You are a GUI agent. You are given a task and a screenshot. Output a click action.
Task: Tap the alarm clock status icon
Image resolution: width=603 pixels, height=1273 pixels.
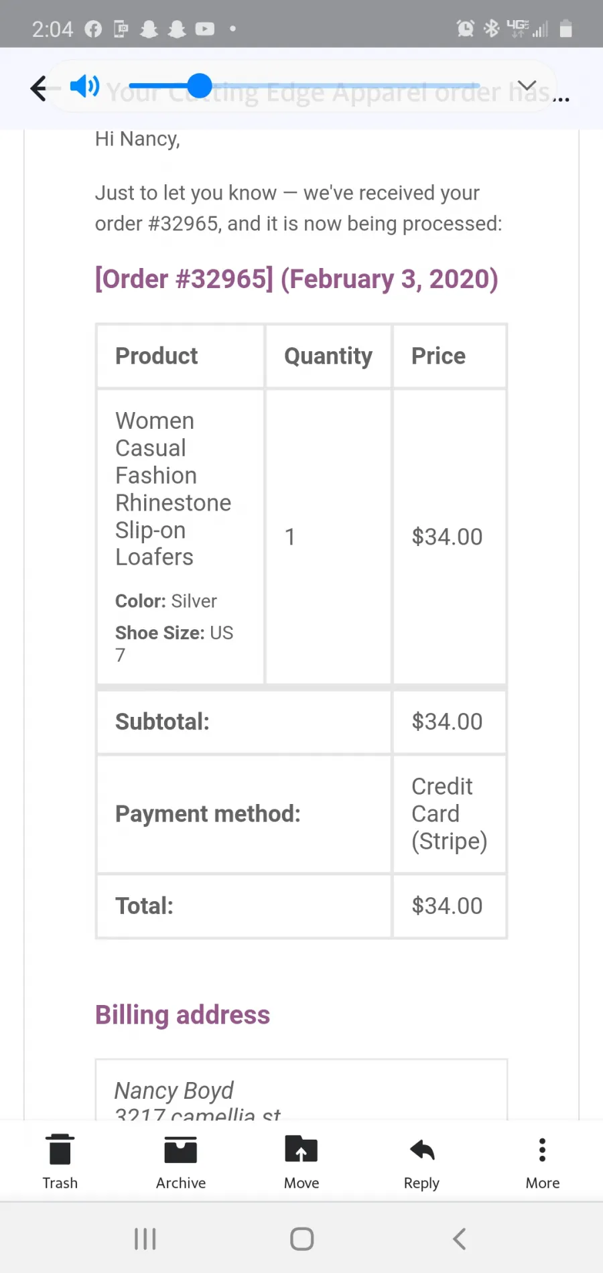(x=465, y=28)
